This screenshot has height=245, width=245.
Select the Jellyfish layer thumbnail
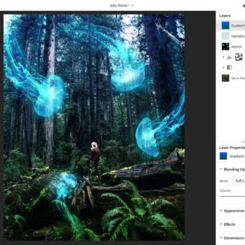point(225,46)
